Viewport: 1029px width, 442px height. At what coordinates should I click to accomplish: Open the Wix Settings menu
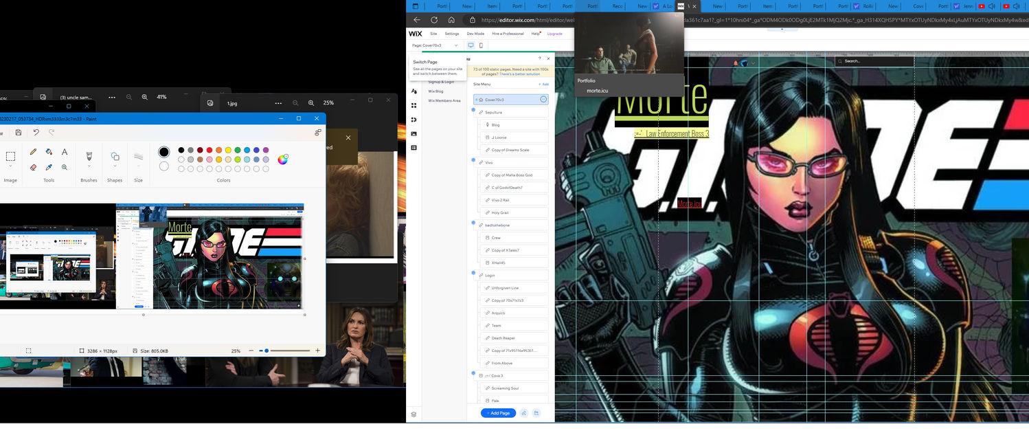(452, 34)
